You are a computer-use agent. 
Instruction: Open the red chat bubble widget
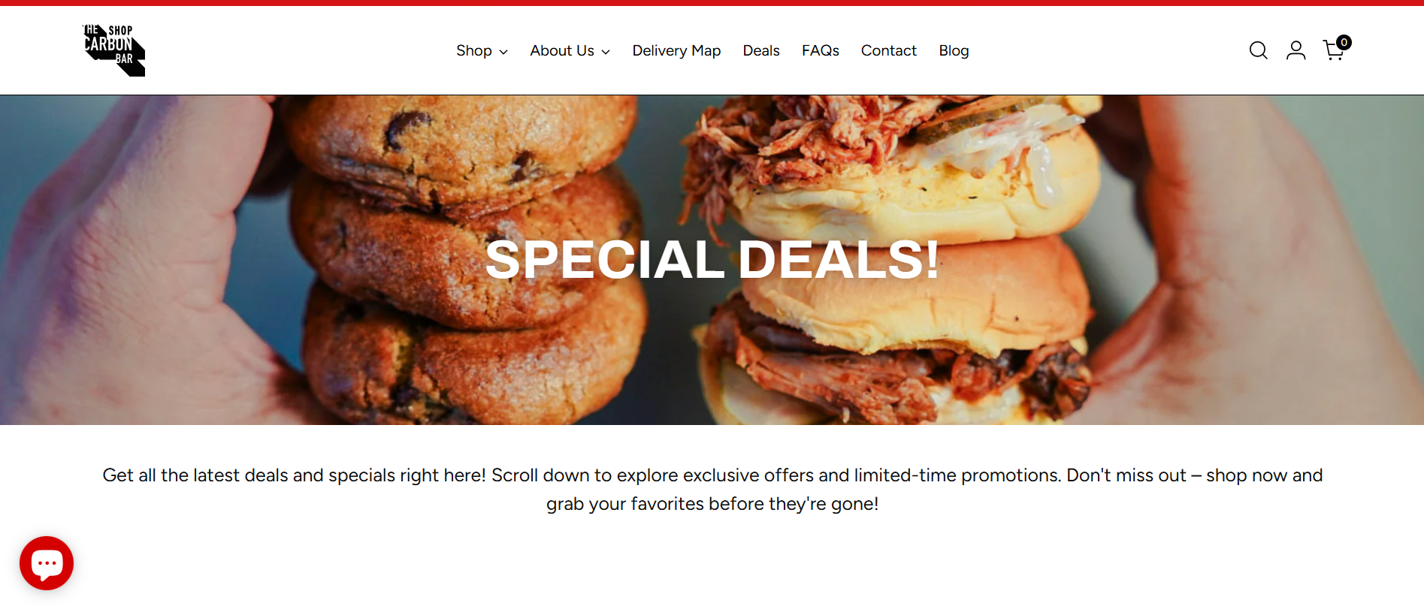tap(47, 563)
